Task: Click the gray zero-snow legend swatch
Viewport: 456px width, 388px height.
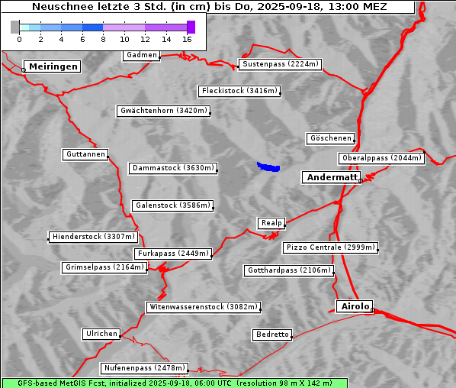Action: pos(14,27)
